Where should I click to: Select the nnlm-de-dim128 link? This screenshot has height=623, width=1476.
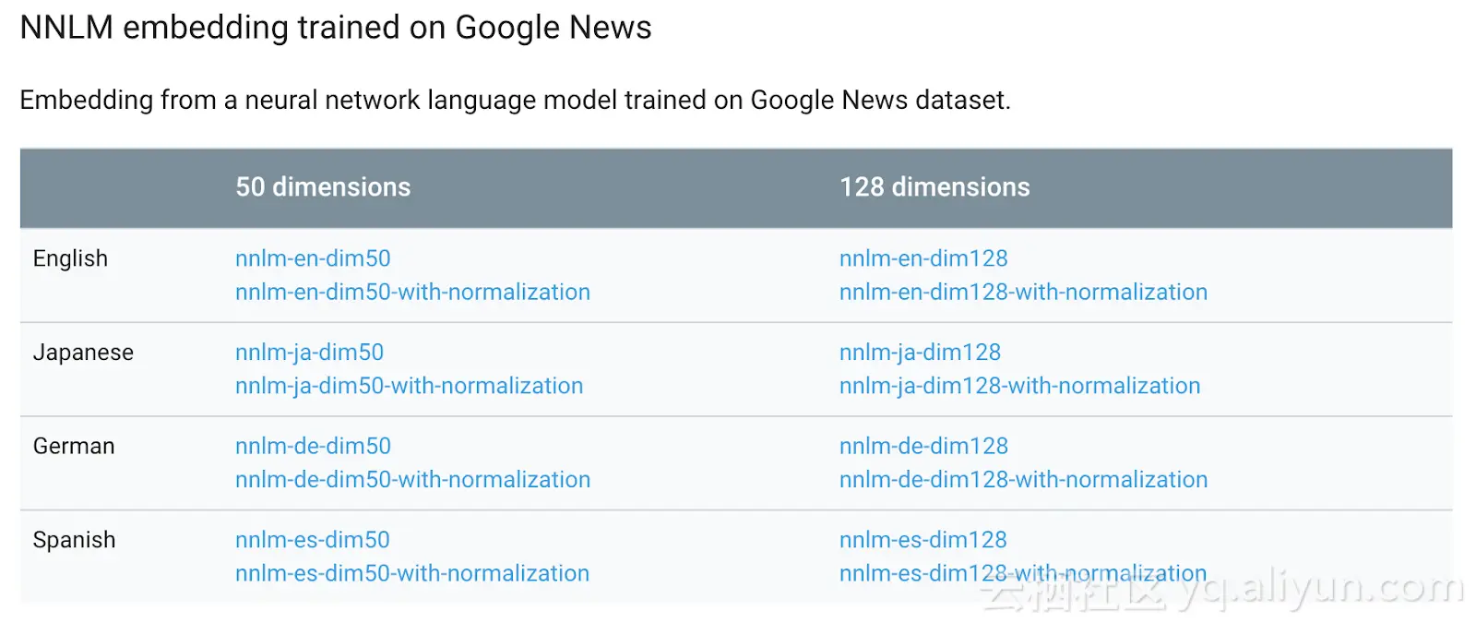(x=923, y=446)
